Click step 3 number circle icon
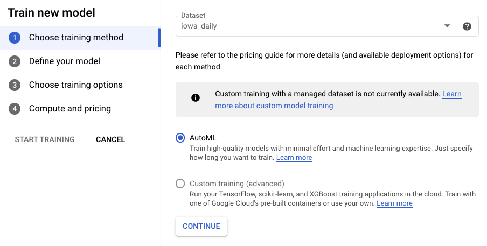 point(15,85)
